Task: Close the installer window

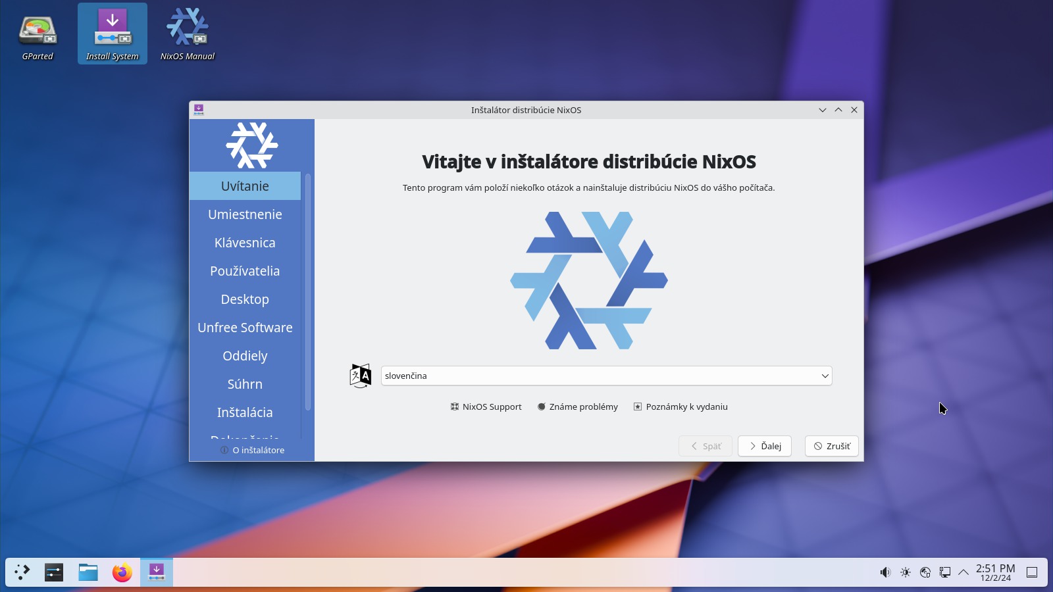Action: pyautogui.click(x=854, y=110)
